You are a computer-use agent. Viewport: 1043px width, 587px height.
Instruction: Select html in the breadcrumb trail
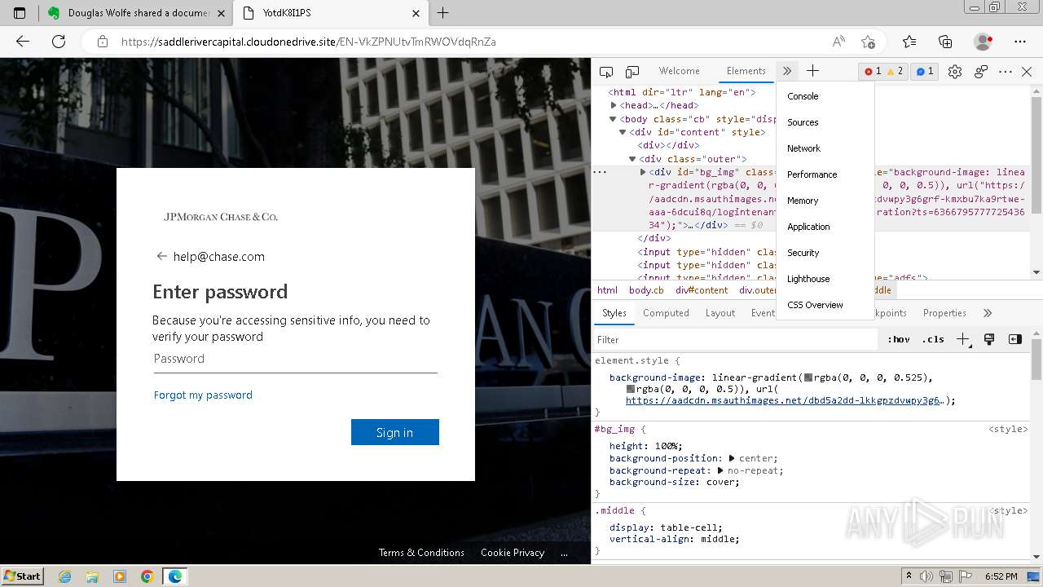[607, 290]
